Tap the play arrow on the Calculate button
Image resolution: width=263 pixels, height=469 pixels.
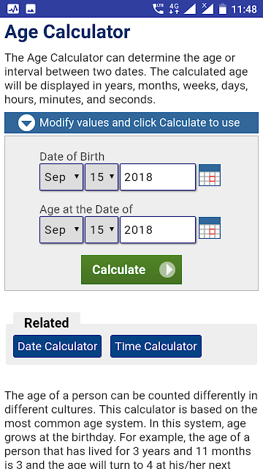[x=167, y=270]
